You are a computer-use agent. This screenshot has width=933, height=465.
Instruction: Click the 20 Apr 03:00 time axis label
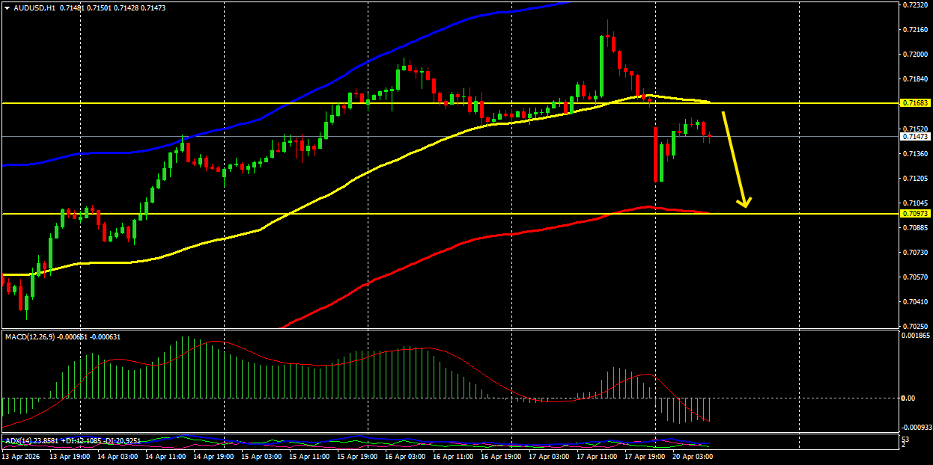[692, 455]
